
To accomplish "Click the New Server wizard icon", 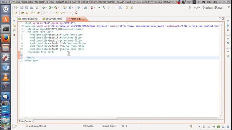I will pyautogui.click(x=64, y=8).
